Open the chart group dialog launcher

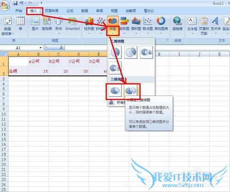(167, 40)
